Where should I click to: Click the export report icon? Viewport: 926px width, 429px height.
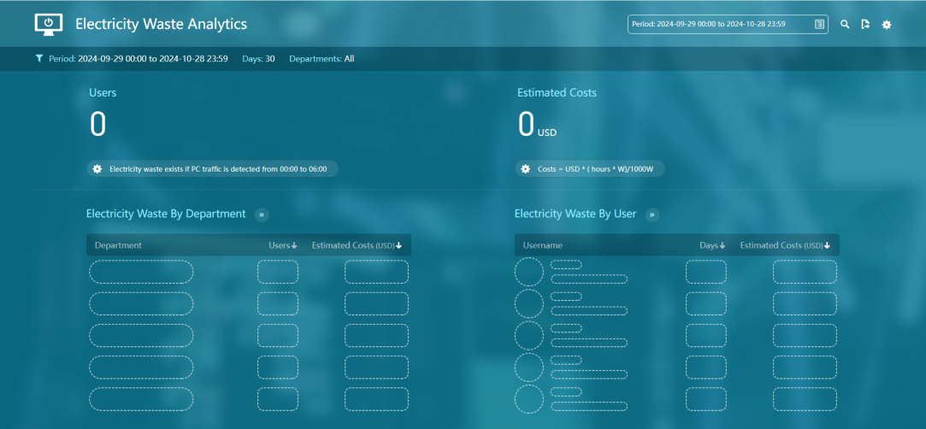865,25
